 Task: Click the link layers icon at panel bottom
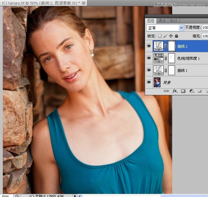166,91
